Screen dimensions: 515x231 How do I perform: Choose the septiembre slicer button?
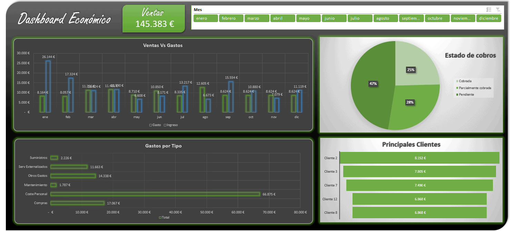(x=411, y=18)
